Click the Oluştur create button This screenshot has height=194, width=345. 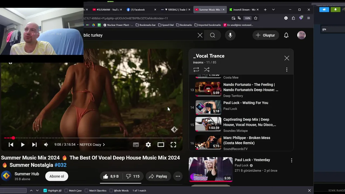(x=265, y=35)
